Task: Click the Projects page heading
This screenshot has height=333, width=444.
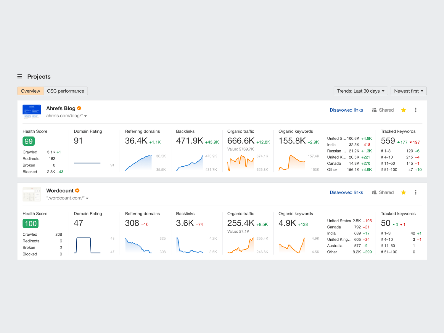Action: (39, 77)
